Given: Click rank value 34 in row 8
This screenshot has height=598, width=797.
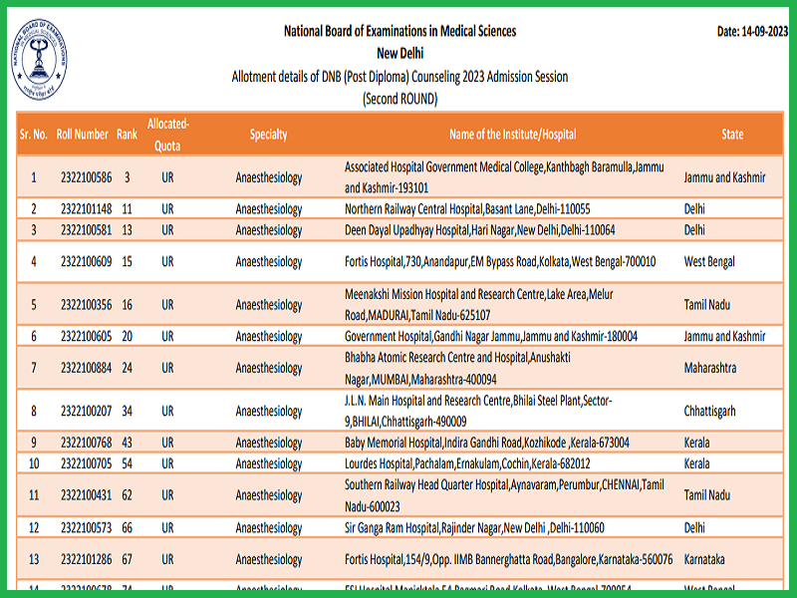Looking at the screenshot, I should point(128,411).
